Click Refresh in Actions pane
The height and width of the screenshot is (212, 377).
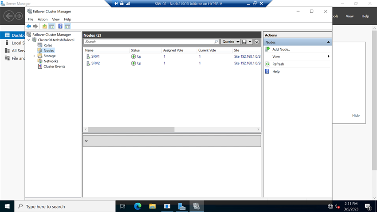point(278,64)
